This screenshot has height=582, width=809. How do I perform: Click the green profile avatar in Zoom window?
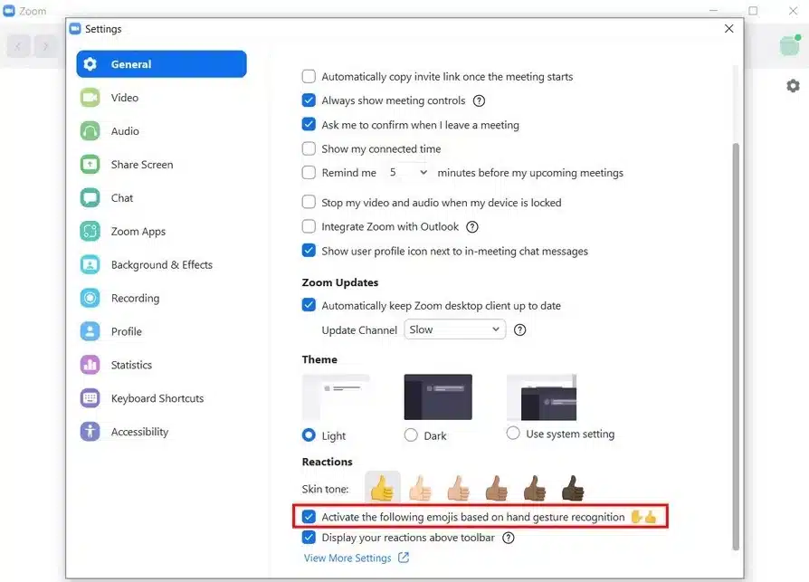coord(790,45)
